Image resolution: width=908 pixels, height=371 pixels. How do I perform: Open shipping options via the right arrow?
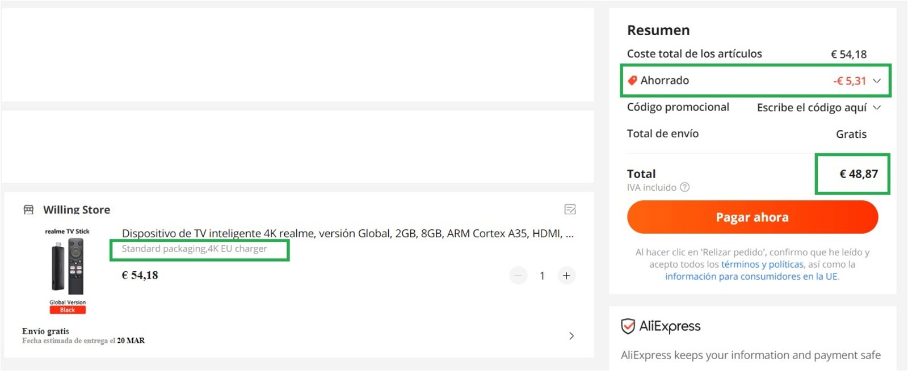[x=571, y=336]
